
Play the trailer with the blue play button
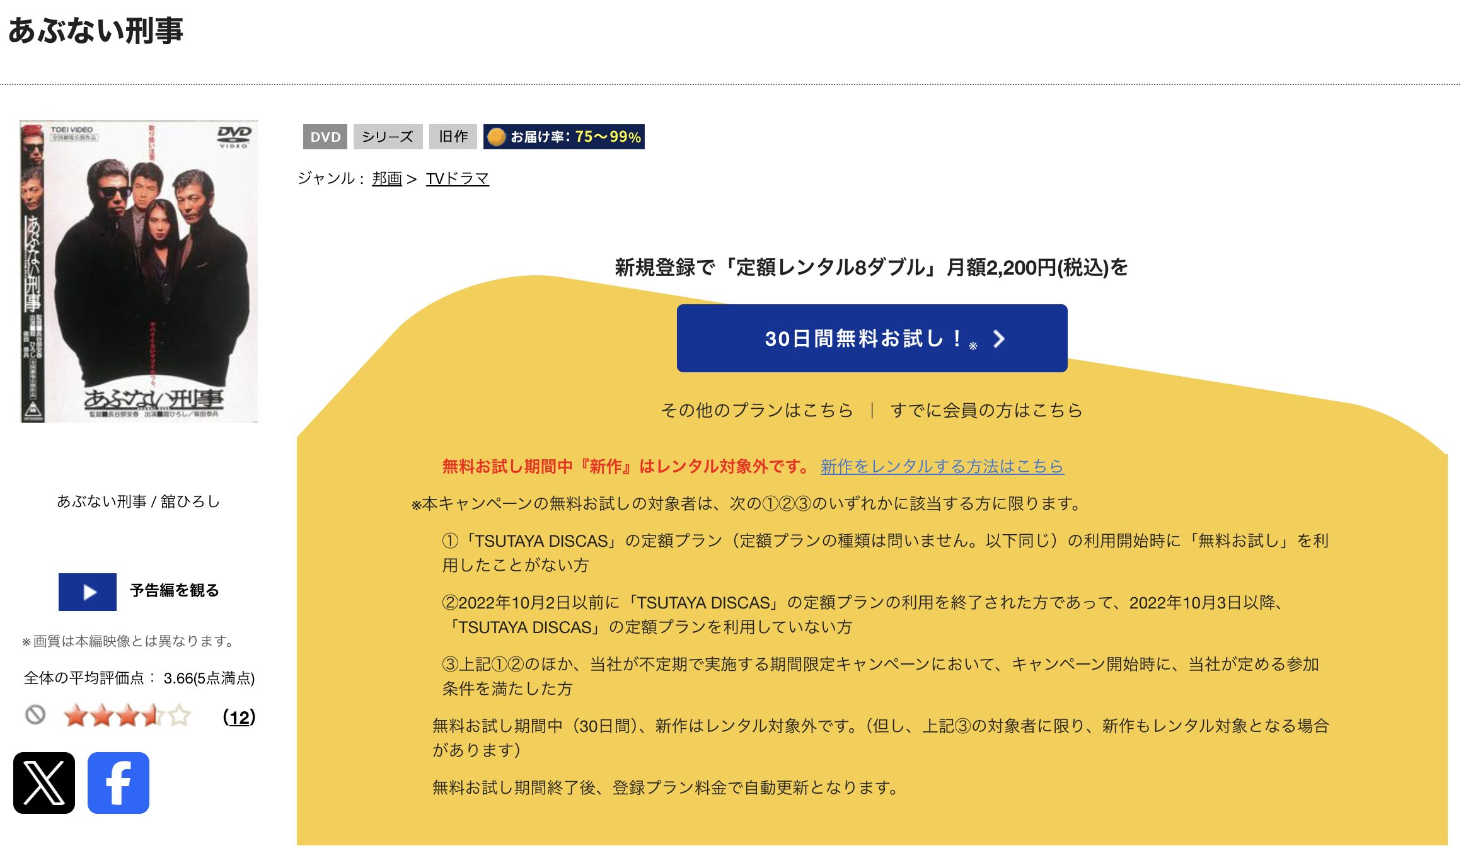(x=88, y=592)
